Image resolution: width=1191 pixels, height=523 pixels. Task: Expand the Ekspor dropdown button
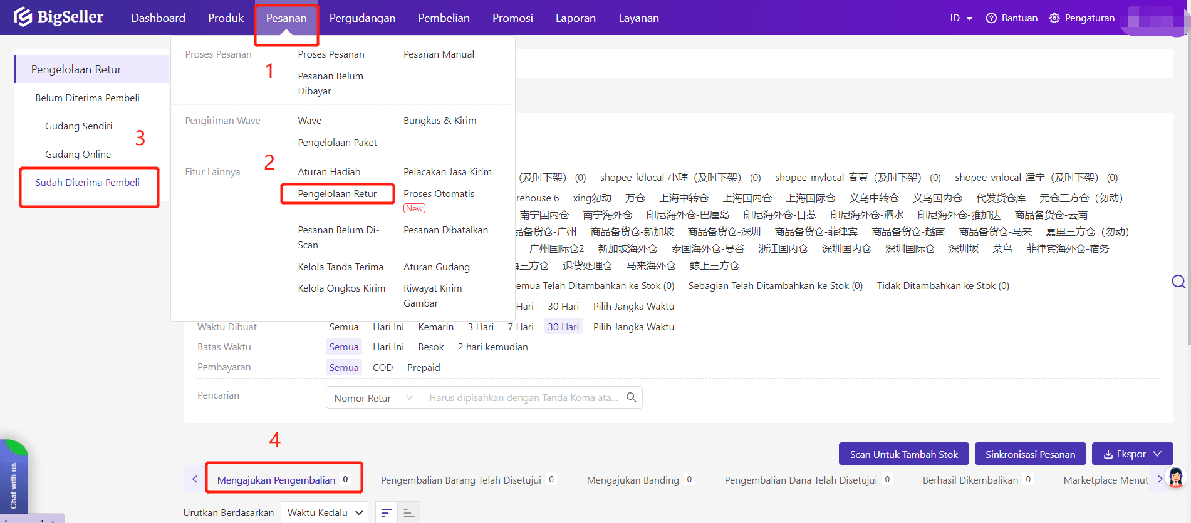[1132, 454]
